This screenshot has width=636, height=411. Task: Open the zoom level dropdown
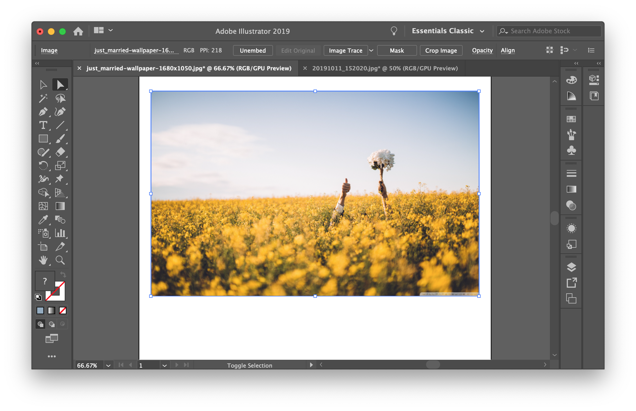tap(108, 365)
